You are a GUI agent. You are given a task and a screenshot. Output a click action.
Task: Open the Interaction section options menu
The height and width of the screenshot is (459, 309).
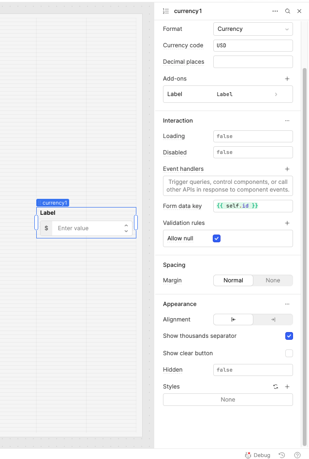click(287, 121)
